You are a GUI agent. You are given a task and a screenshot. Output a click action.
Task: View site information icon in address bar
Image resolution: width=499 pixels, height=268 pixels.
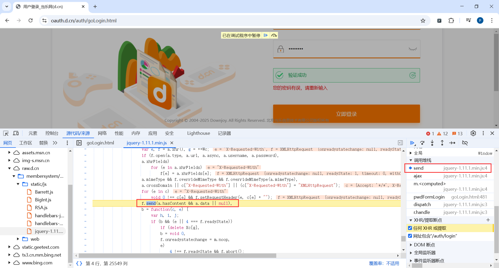44,21
